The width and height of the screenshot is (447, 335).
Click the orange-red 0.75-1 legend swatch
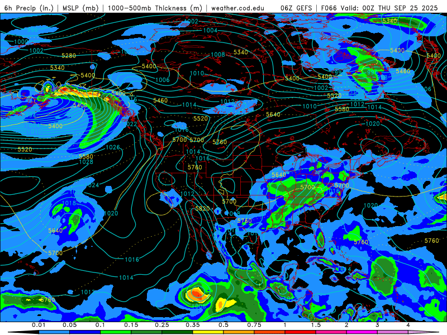(270, 332)
